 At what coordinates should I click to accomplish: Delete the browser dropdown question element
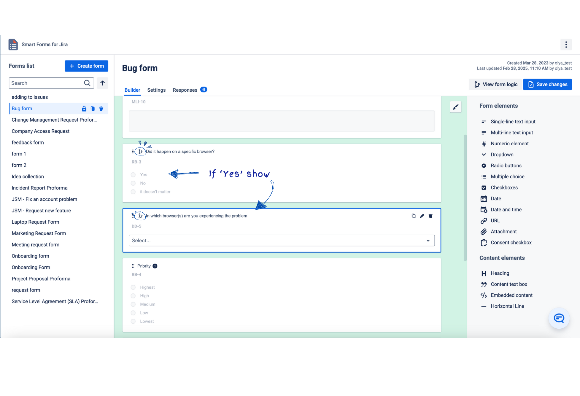tap(430, 216)
